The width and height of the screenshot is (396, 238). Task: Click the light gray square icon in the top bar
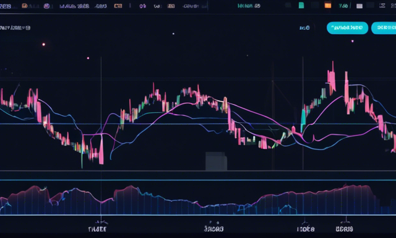(x=359, y=6)
